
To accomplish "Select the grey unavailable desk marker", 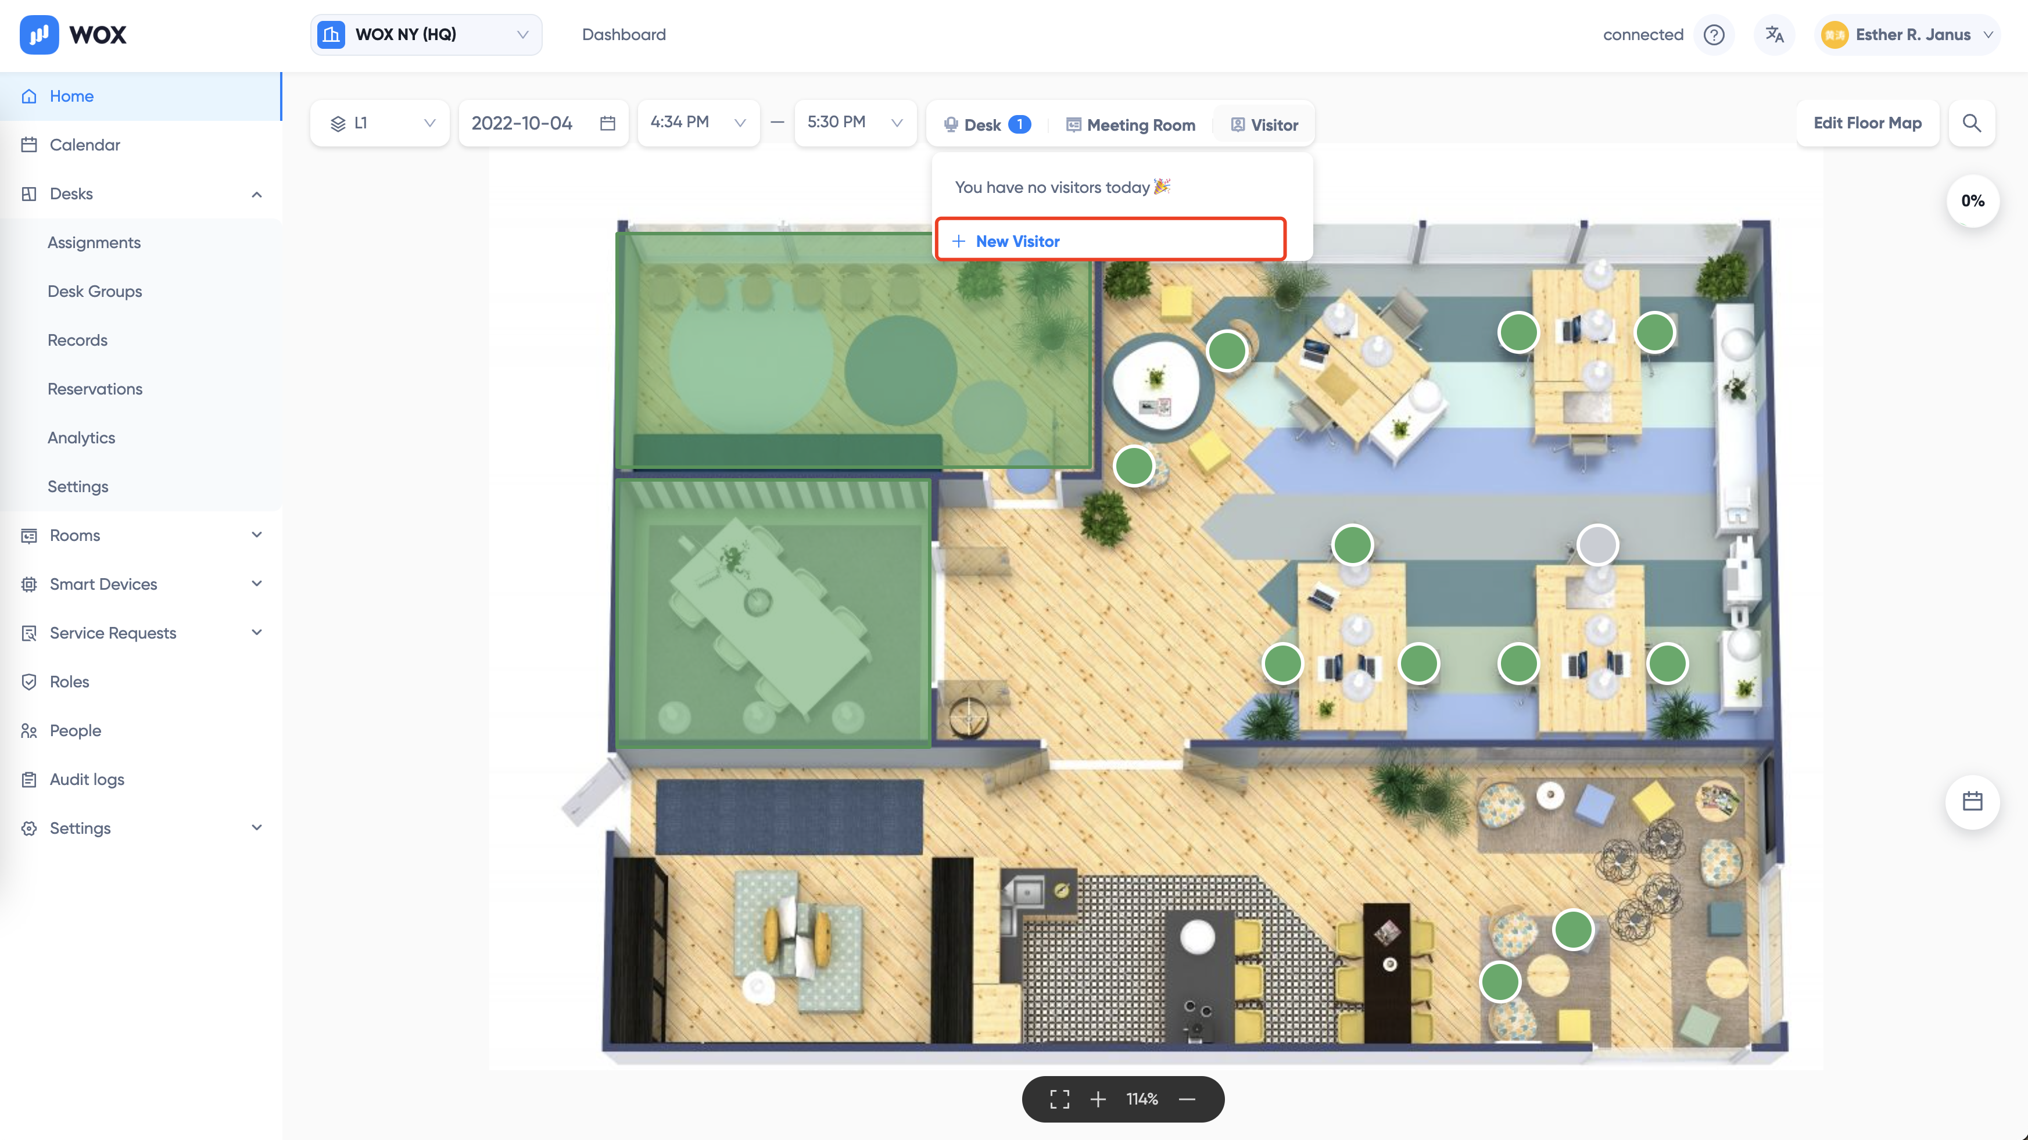I will (1597, 545).
